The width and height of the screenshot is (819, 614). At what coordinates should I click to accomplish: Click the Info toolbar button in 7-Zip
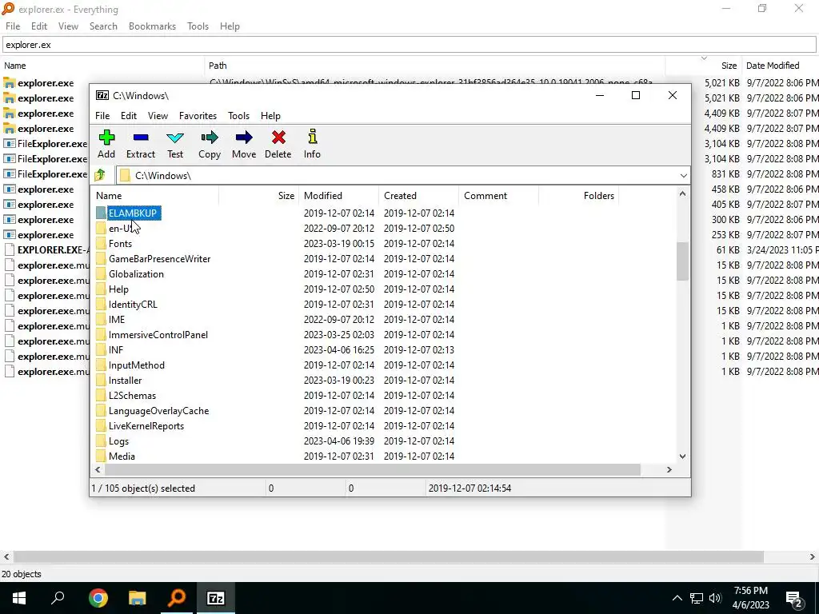313,144
